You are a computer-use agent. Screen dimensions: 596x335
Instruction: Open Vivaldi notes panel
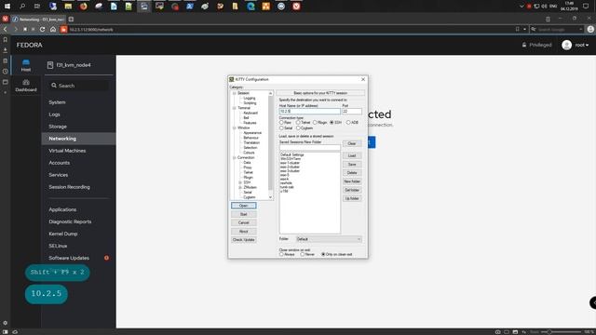tap(6, 60)
